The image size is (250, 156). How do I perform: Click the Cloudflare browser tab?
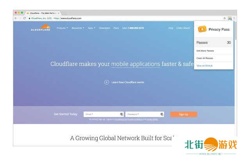click(42, 13)
